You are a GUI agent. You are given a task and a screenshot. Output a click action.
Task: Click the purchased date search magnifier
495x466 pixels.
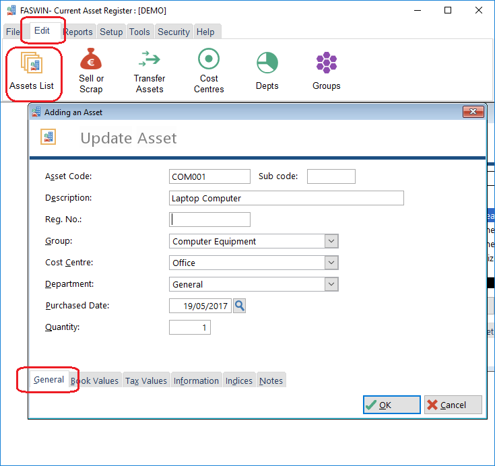[x=239, y=306]
